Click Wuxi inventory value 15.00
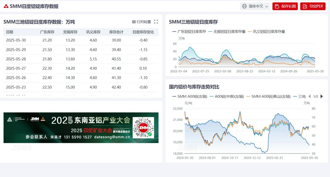The width and height of the screenshot is (330, 177). tap(70, 87)
